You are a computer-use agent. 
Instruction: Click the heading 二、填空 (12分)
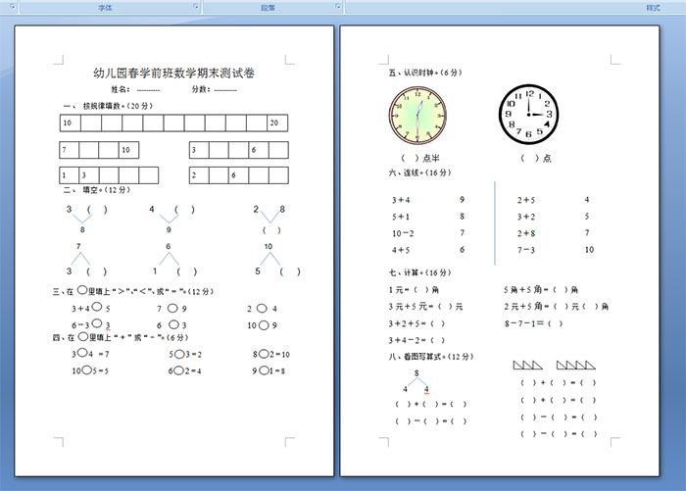point(97,190)
